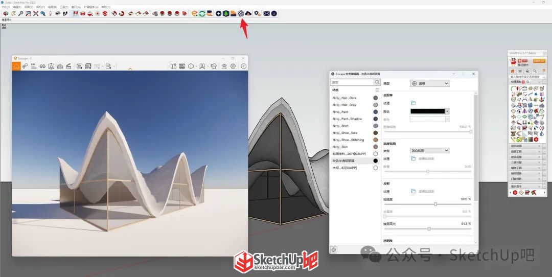
Task: Open the 窗口(W) menu
Action: [76, 7]
